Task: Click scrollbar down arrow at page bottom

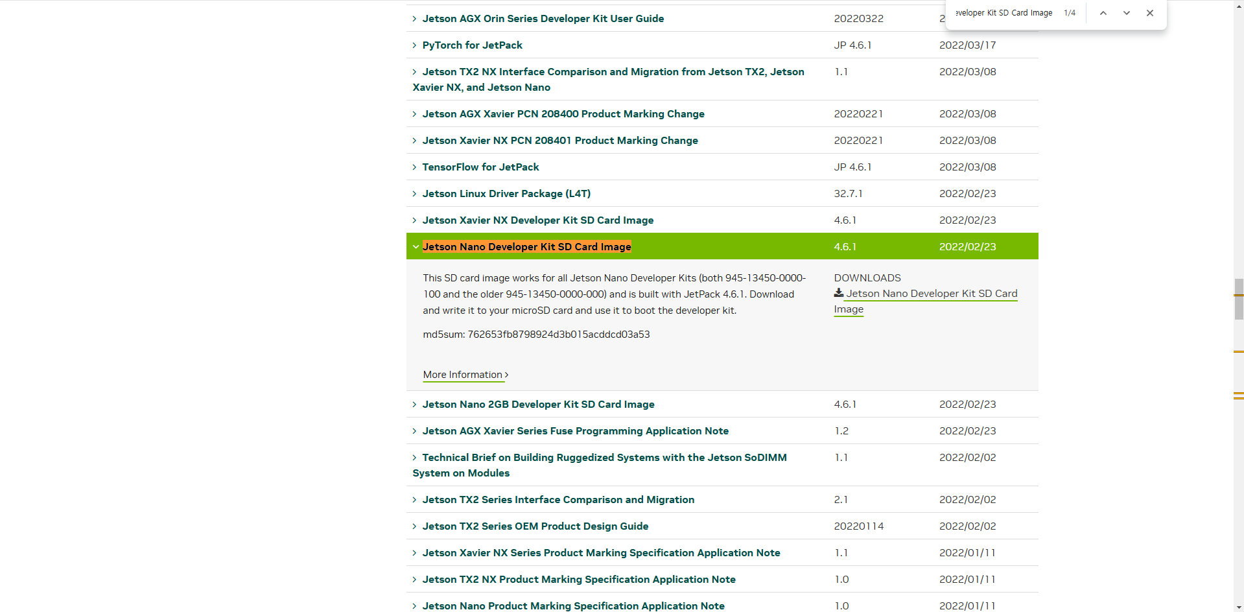Action: pyautogui.click(x=1239, y=607)
